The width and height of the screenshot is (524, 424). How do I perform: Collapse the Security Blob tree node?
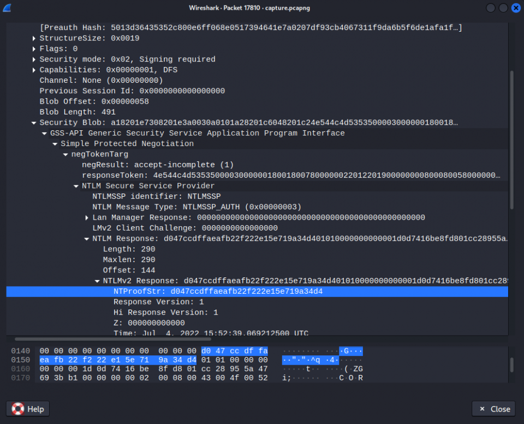point(34,123)
